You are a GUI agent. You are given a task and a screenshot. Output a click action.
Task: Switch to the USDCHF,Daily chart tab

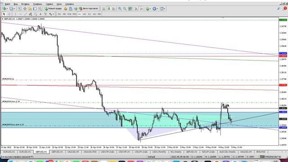point(108,152)
